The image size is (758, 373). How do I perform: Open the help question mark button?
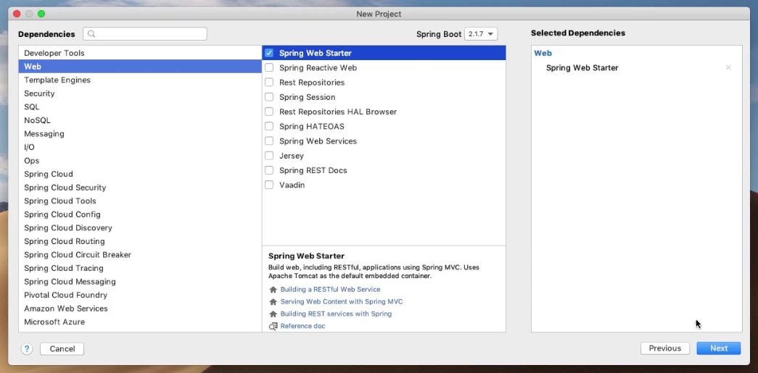tap(27, 349)
